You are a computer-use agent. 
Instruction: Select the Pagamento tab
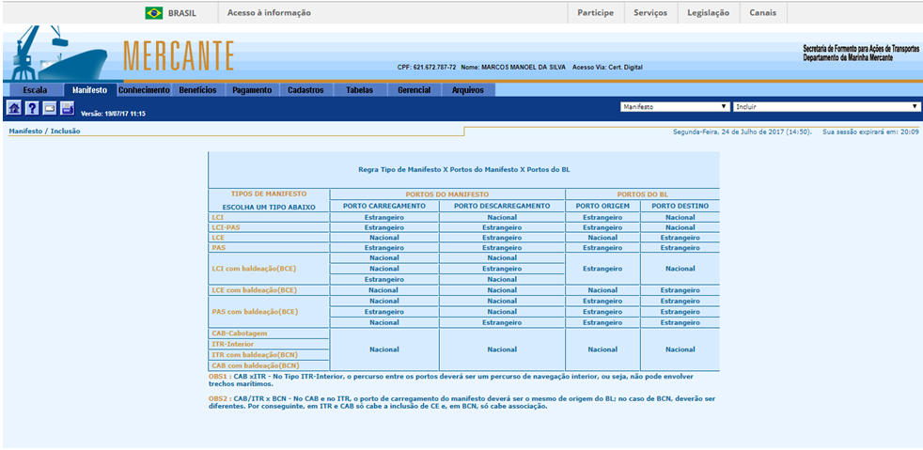coord(252,90)
